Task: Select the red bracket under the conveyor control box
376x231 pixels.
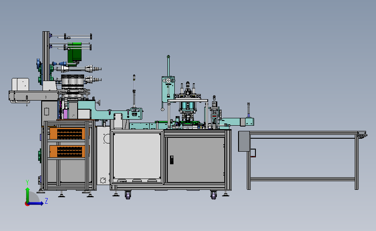Action: [x=253, y=153]
